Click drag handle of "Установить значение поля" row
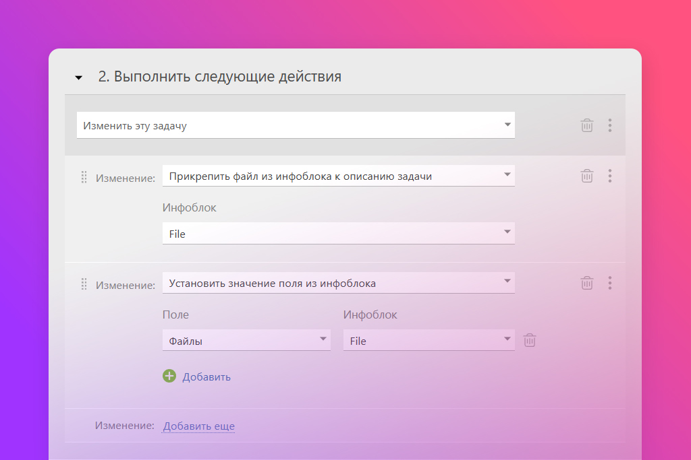 point(84,284)
